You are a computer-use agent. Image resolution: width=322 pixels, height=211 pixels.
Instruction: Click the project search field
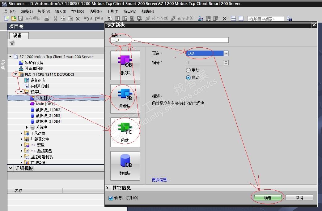pos(265,19)
